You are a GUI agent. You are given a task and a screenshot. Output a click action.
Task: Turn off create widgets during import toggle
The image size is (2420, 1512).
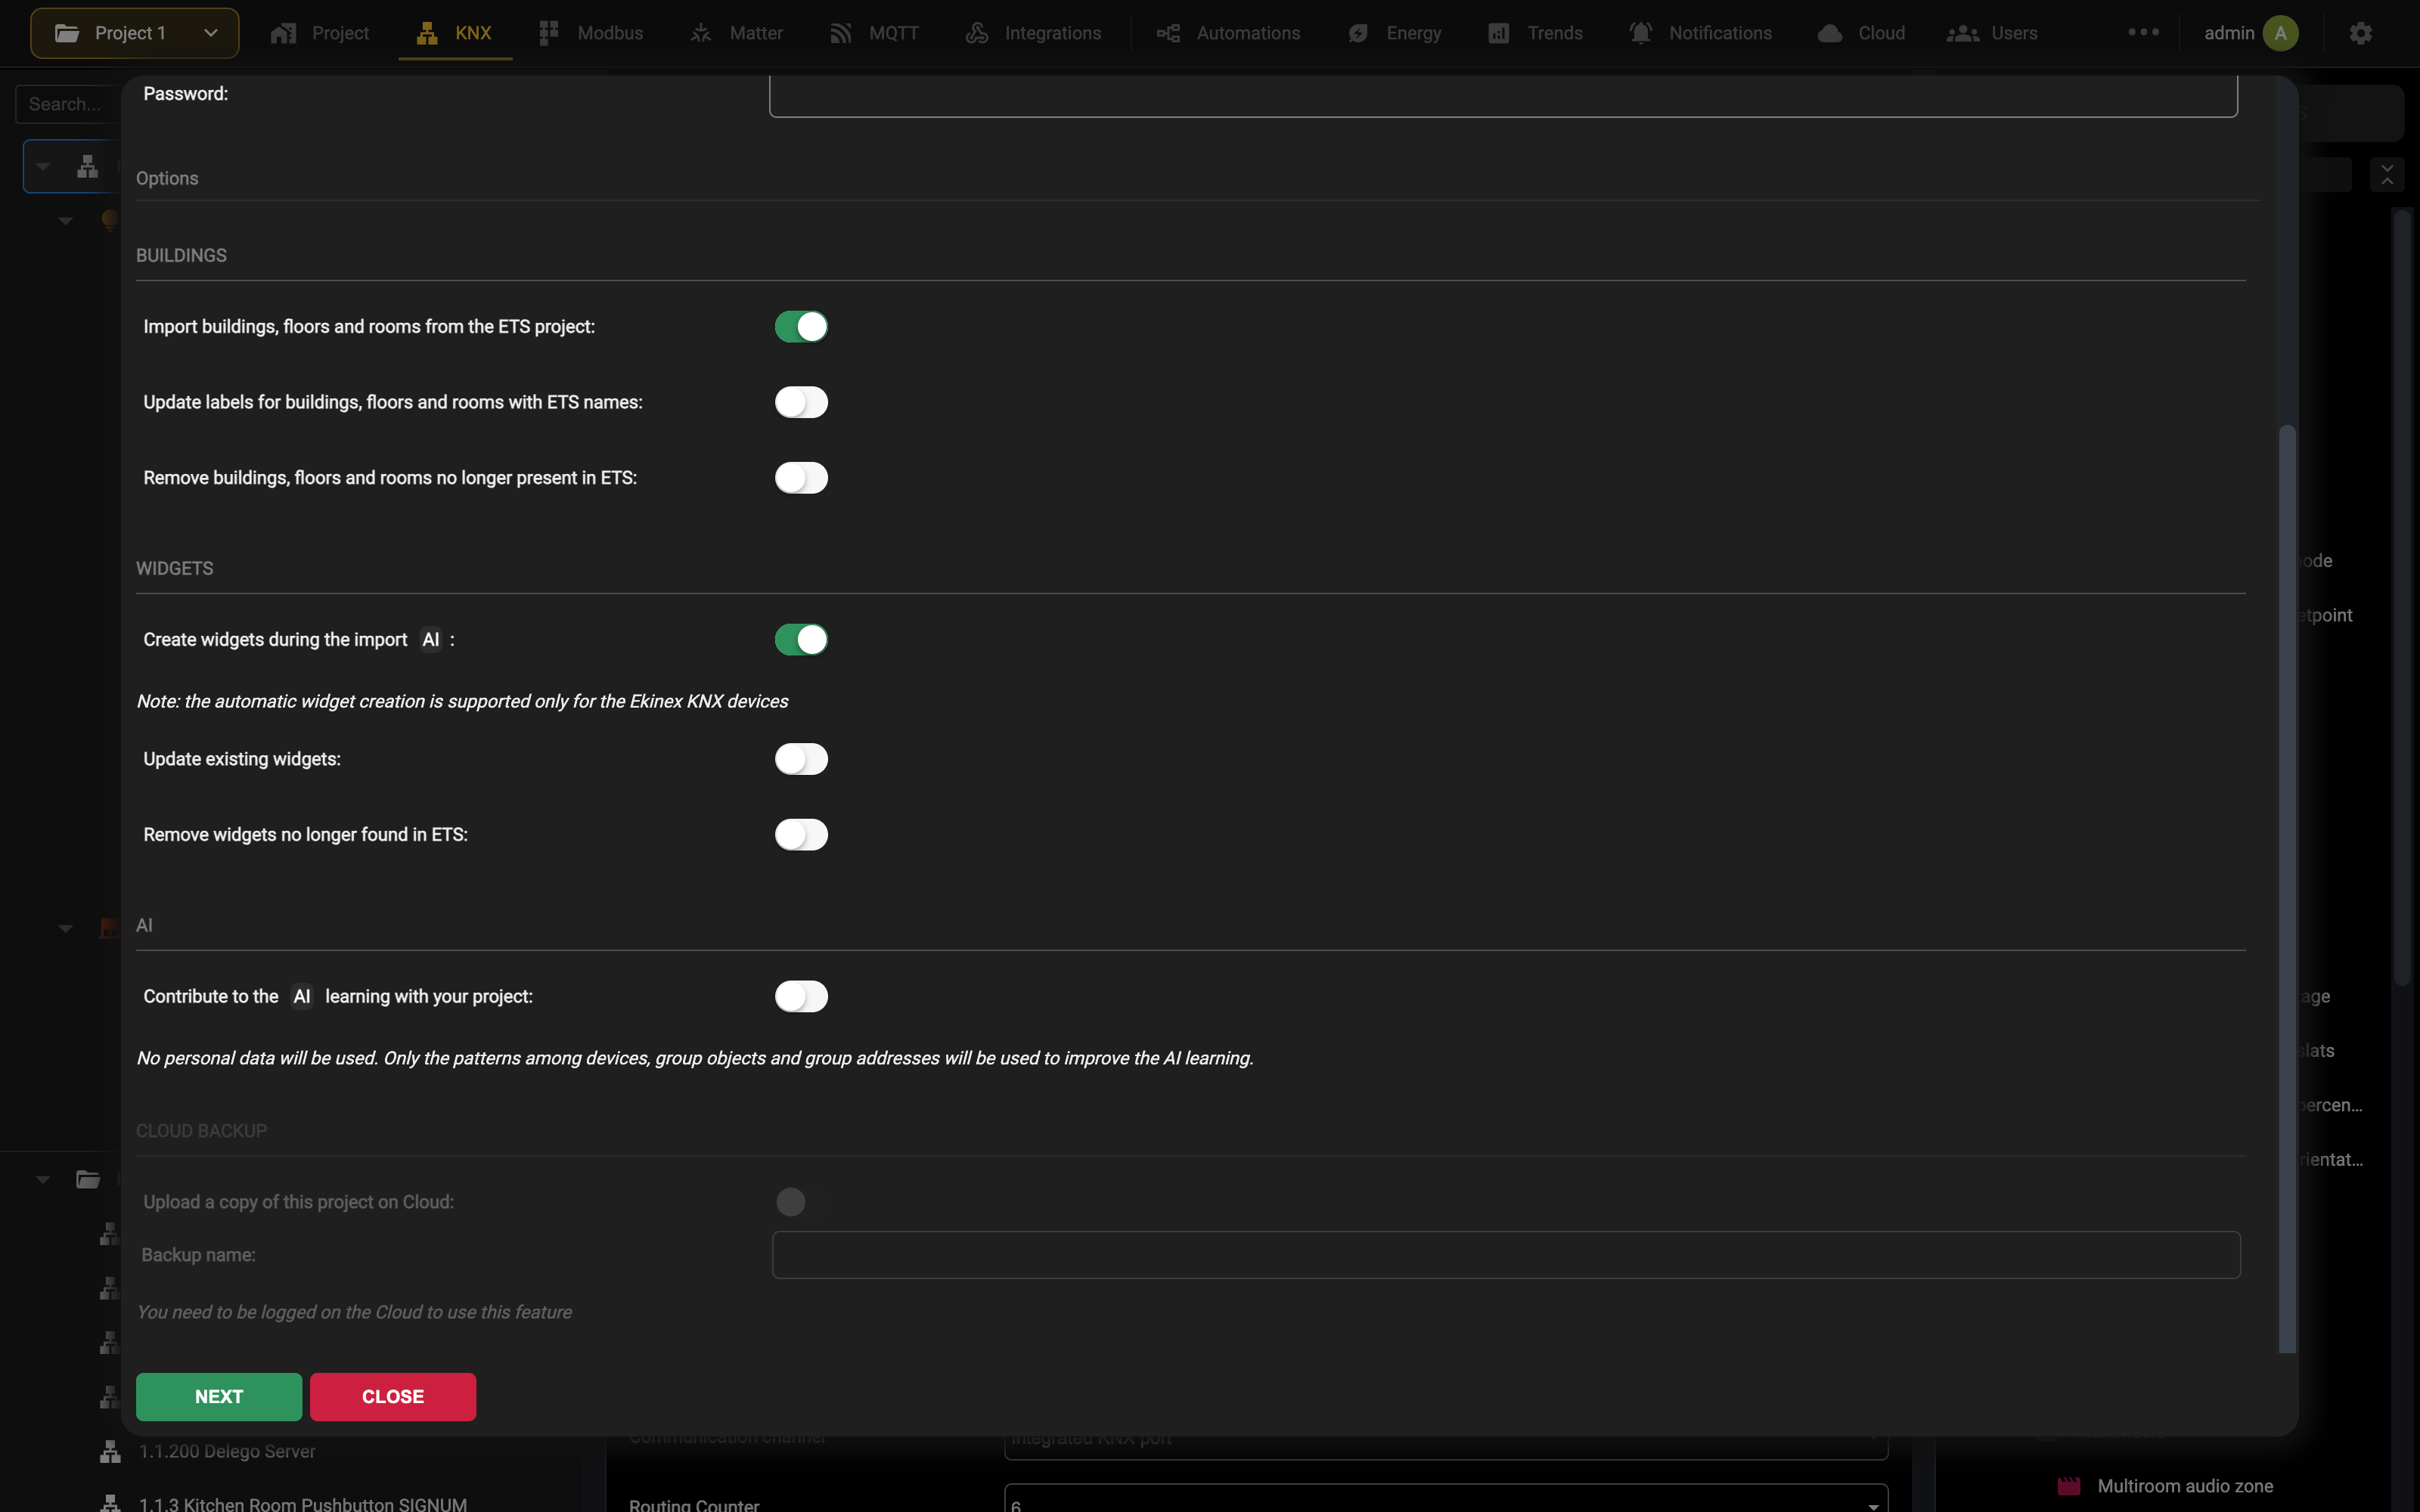pyautogui.click(x=801, y=640)
